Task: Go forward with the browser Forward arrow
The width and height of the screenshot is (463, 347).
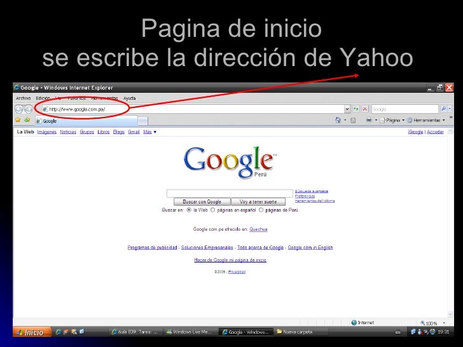Action: click(x=29, y=109)
